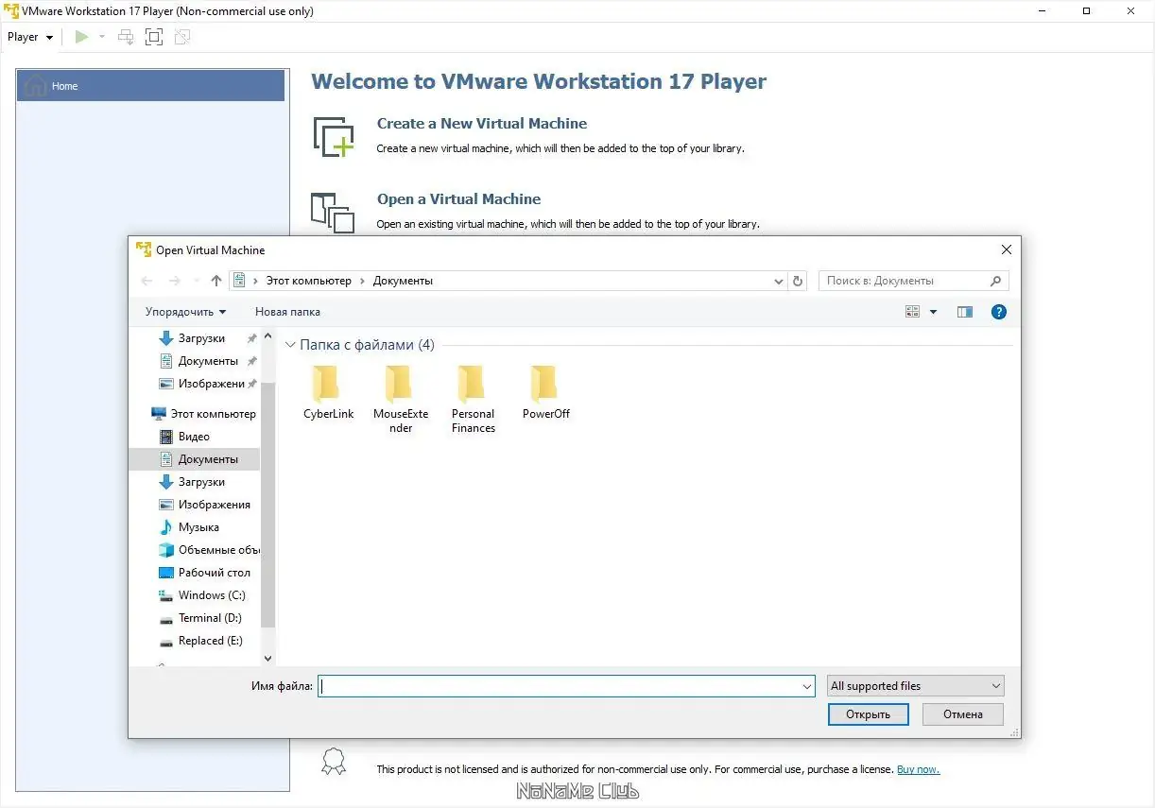Expand the address bar history dropdown
This screenshot has width=1155, height=808.
(x=779, y=281)
